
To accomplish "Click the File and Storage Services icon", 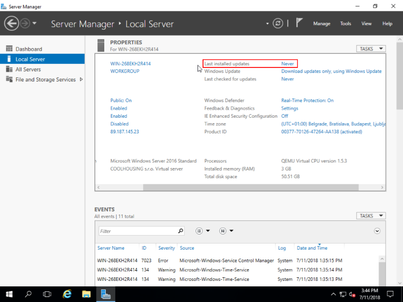I will click(9, 79).
